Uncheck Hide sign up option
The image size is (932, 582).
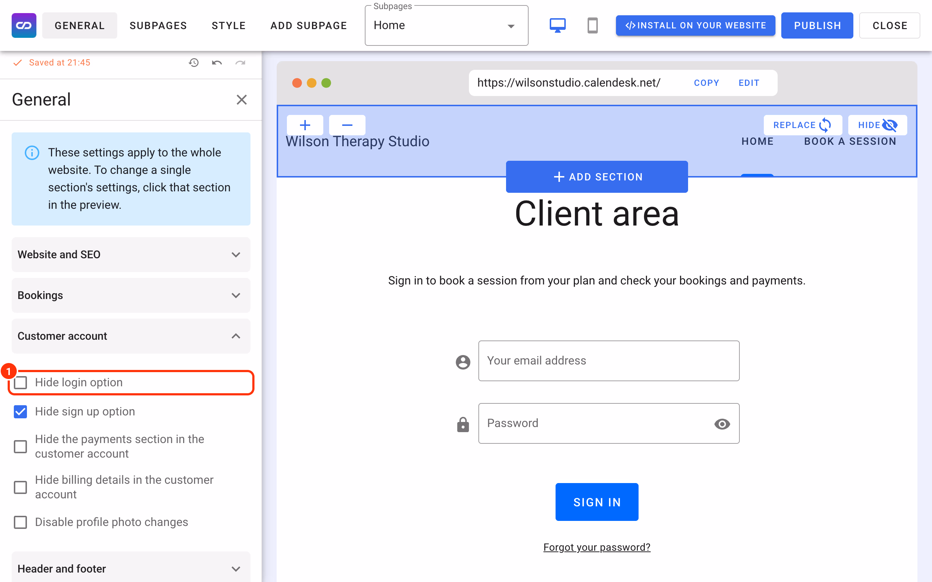[x=20, y=411]
